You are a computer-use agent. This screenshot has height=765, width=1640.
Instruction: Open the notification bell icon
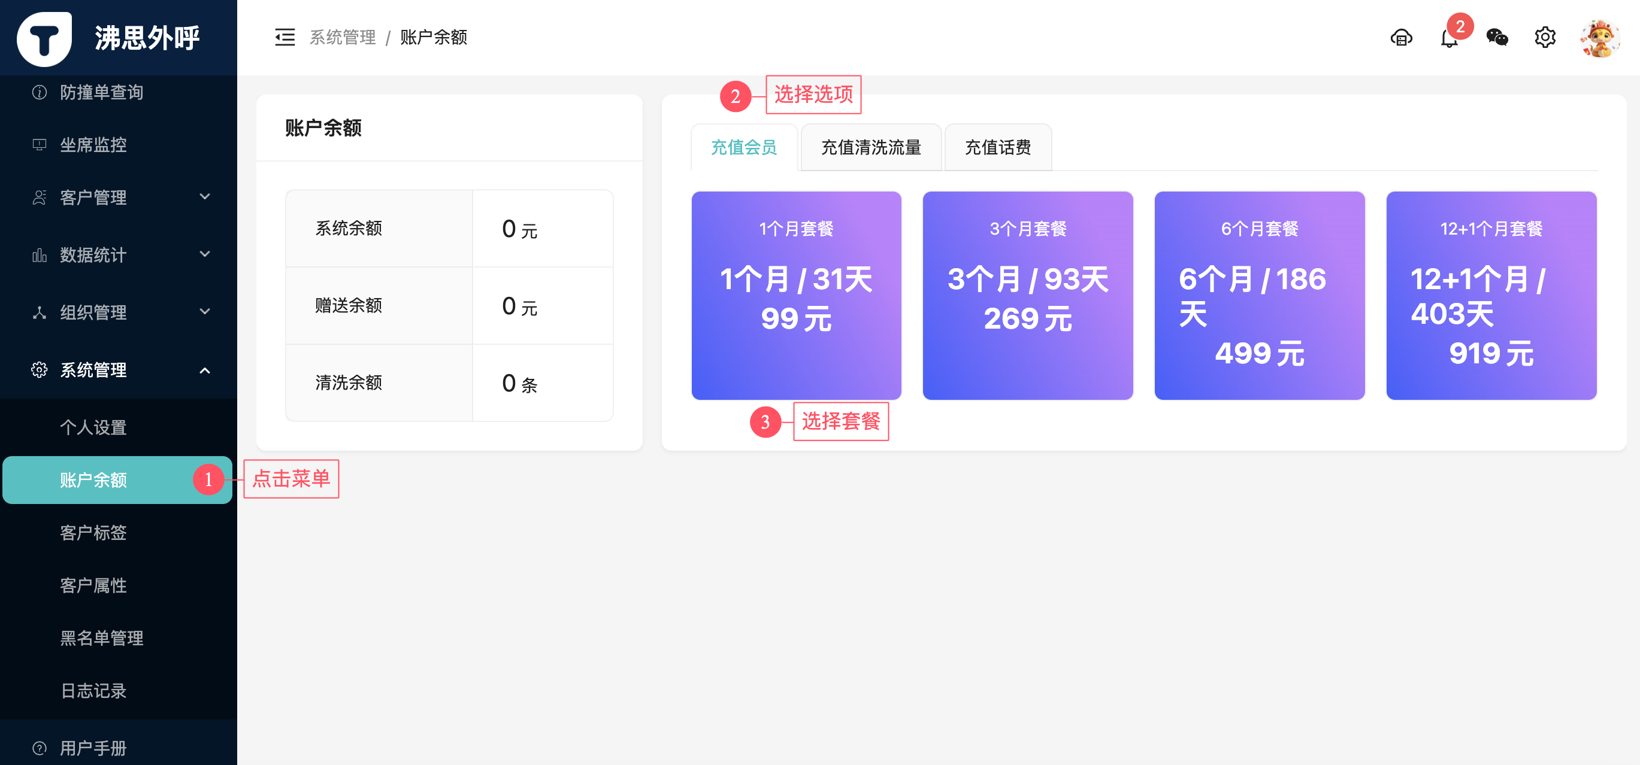1449,38
